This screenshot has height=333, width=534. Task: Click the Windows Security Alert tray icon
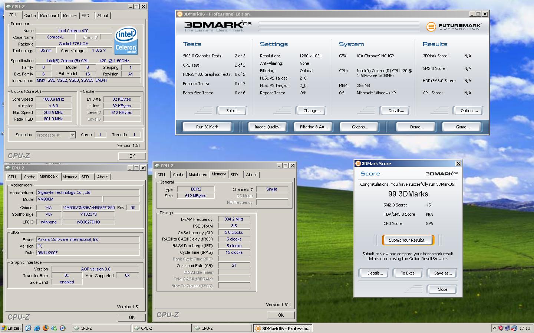coord(501,328)
